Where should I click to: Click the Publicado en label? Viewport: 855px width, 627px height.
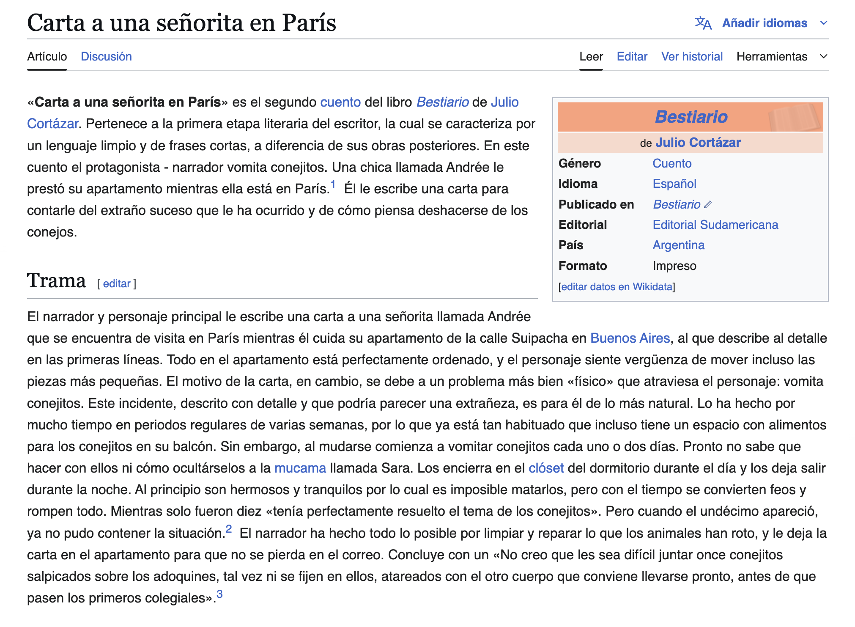[596, 204]
